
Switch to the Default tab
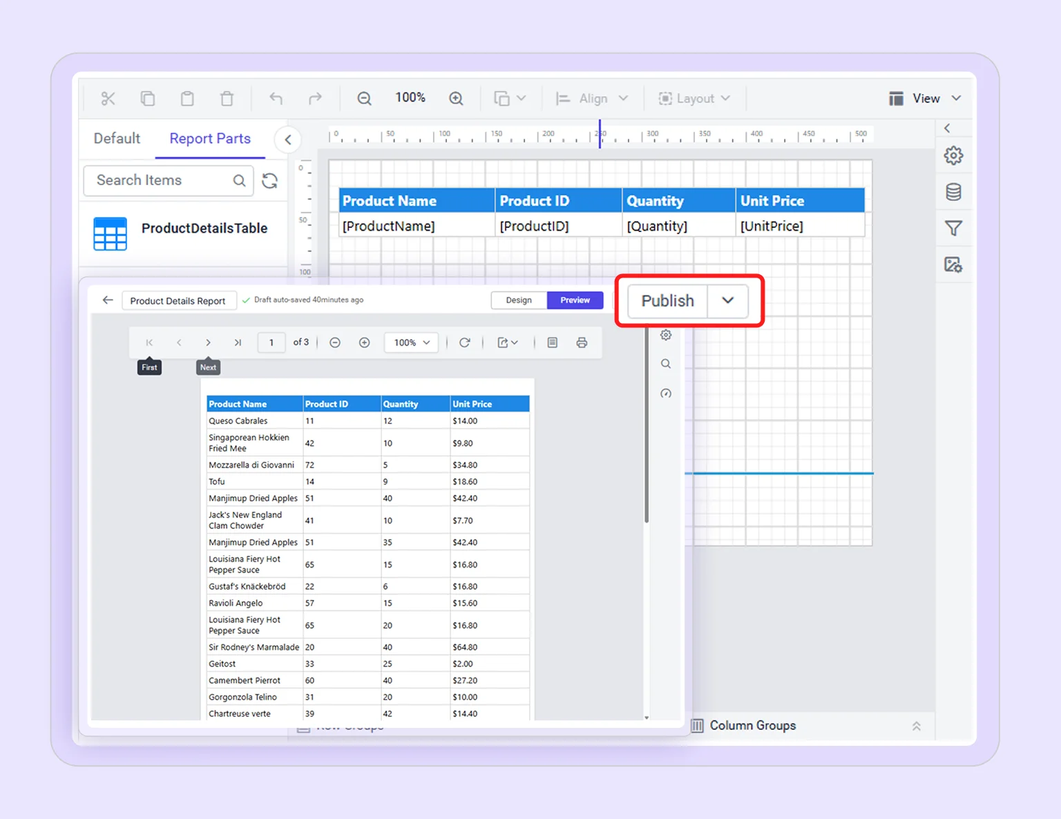116,139
